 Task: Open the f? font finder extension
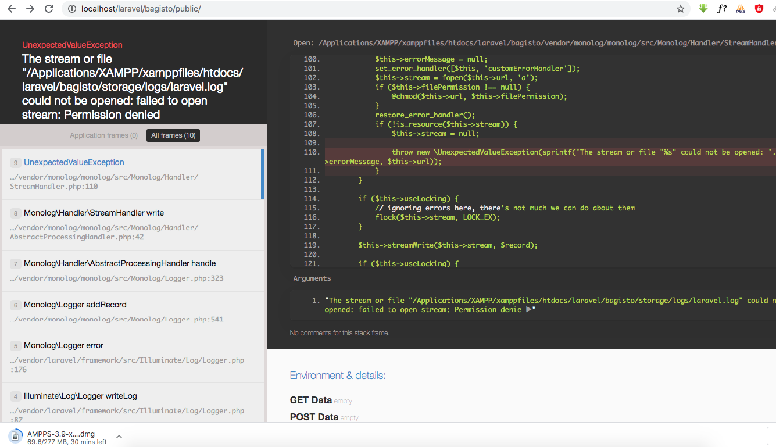click(x=722, y=9)
